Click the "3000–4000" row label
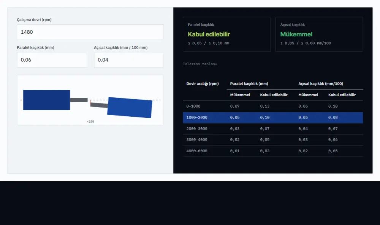This screenshot has height=225, width=380. tap(197, 140)
